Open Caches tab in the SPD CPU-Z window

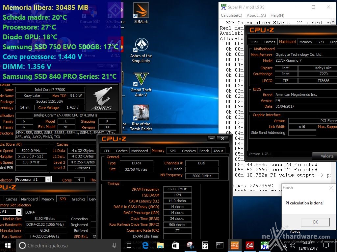click(x=12, y=199)
